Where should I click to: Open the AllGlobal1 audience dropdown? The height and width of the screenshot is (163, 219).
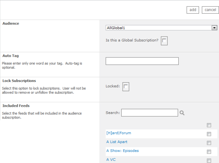click(162, 28)
